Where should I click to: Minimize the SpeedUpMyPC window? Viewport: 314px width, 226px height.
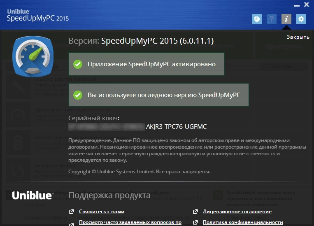pyautogui.click(x=297, y=5)
